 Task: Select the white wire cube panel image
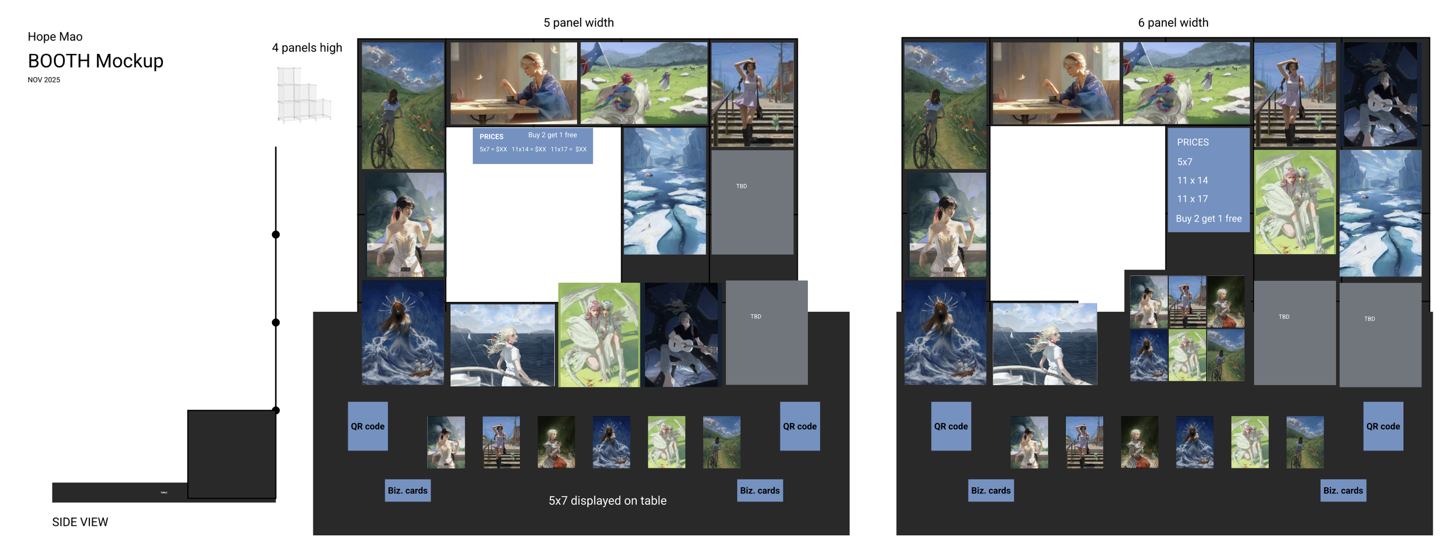click(304, 95)
